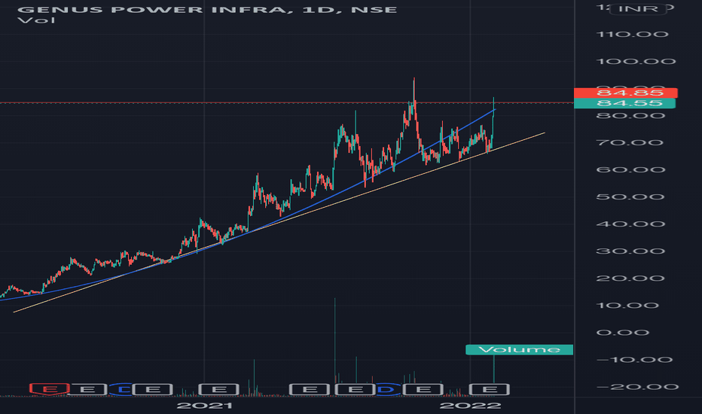The width and height of the screenshot is (702, 414).
Task: Click the red 84.85 price label
Action: pyautogui.click(x=625, y=93)
